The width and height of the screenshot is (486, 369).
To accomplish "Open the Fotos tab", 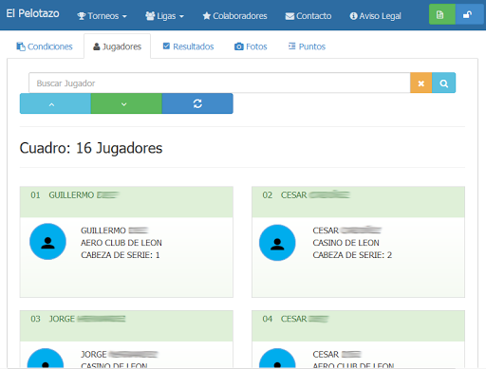I will pos(251,46).
